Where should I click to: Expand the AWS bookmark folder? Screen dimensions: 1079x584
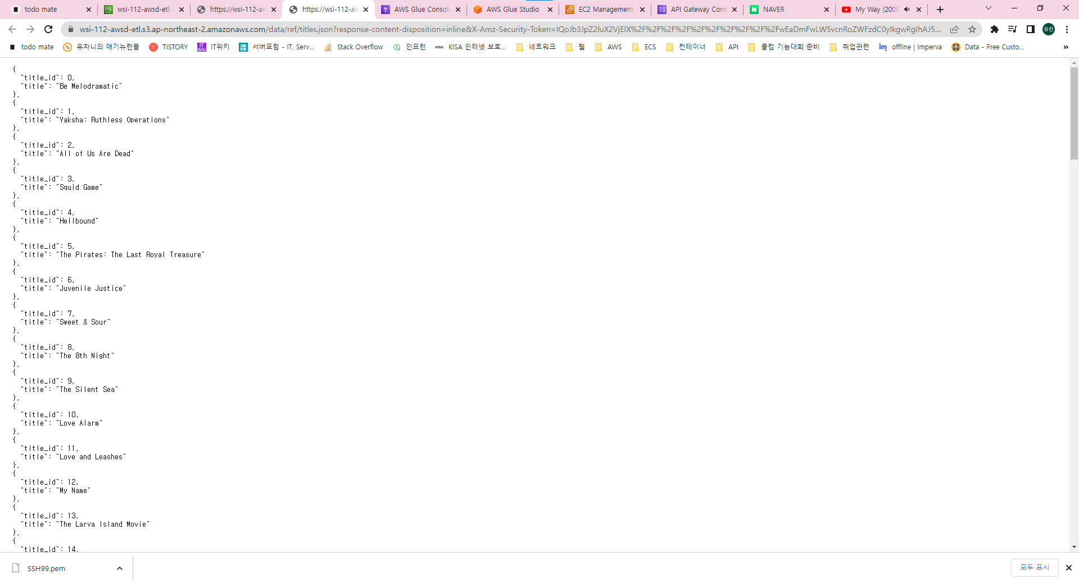(609, 47)
